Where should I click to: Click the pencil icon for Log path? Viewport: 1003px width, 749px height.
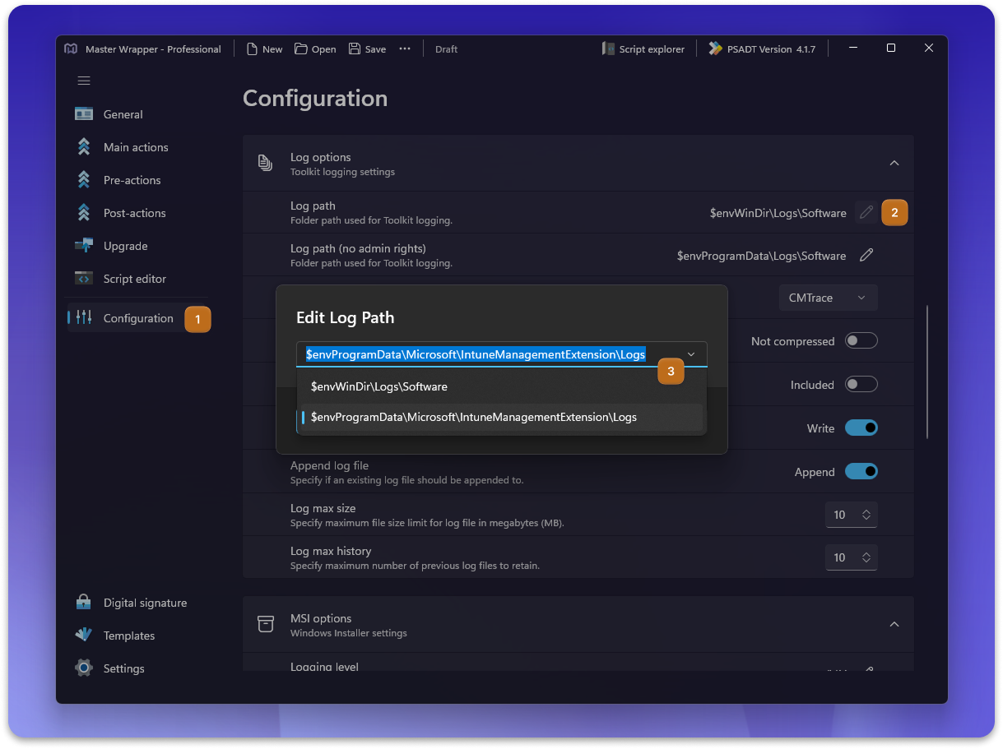click(866, 213)
